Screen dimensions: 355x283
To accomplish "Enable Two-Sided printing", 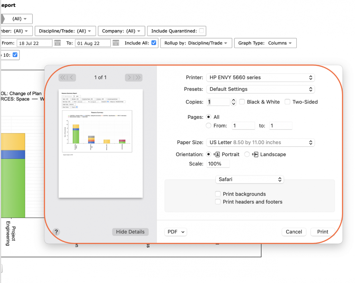I will (287, 102).
